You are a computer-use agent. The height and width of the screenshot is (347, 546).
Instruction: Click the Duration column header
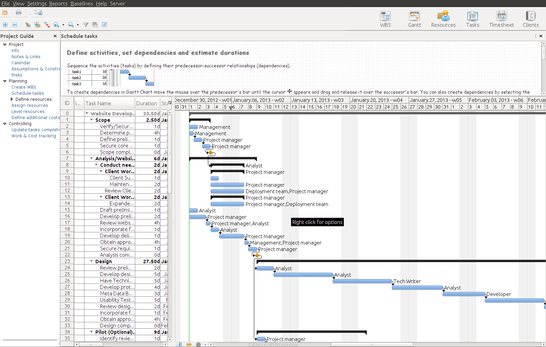pos(147,103)
